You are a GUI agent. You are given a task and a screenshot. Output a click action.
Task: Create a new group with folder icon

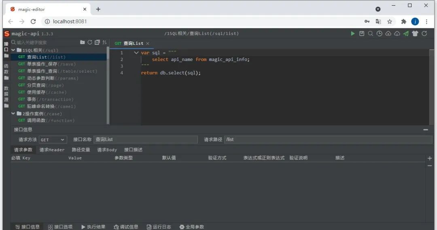tap(82, 42)
